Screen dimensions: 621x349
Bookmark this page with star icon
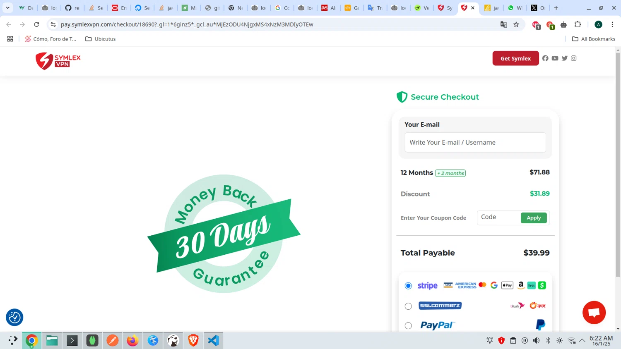[516, 24]
